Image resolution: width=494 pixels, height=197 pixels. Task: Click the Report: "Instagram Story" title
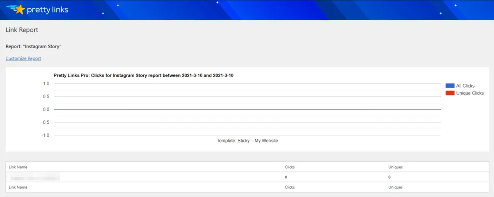pyautogui.click(x=33, y=47)
